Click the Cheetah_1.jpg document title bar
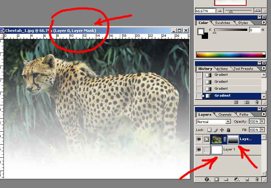Screen dimensions: 271x188 tap(95, 31)
